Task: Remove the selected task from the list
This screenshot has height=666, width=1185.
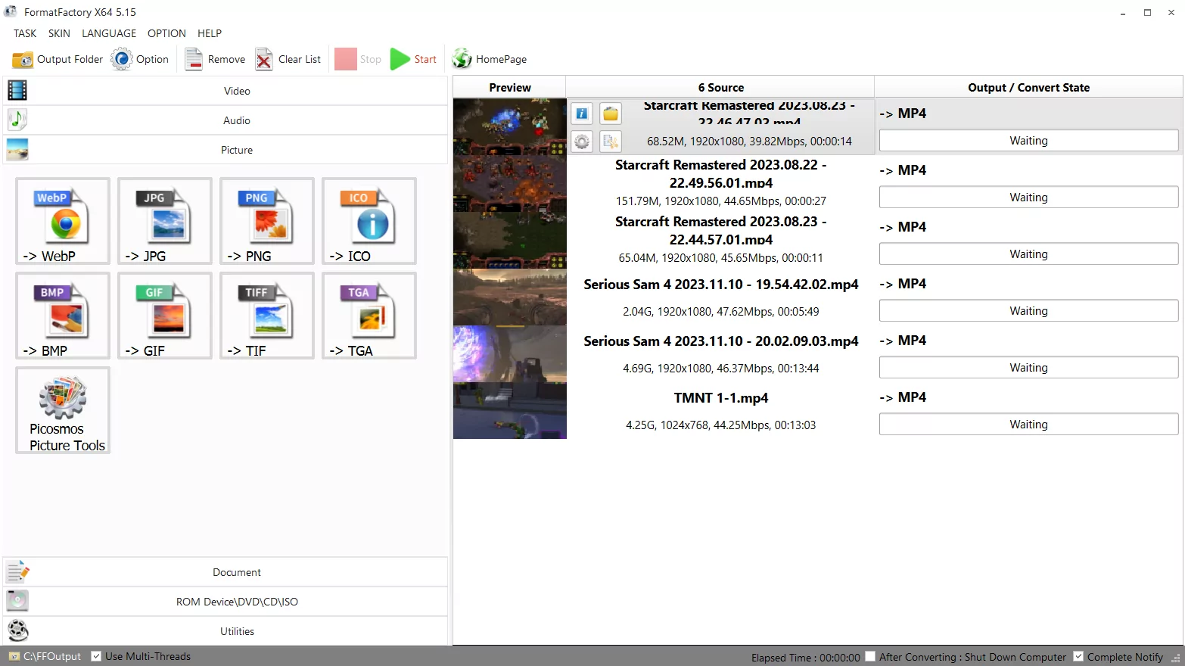Action: coord(216,59)
